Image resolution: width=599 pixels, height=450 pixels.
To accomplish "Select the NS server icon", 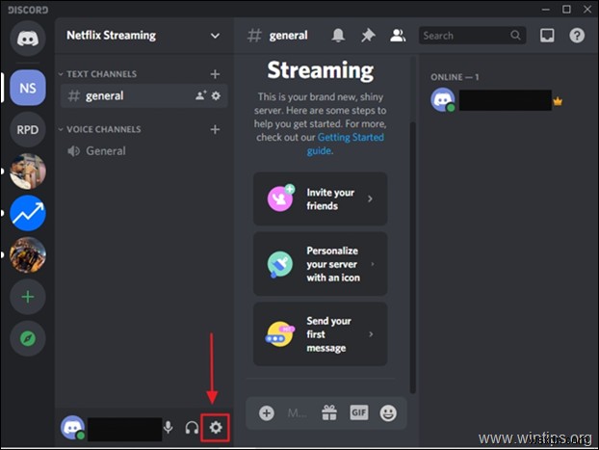I will (x=28, y=88).
